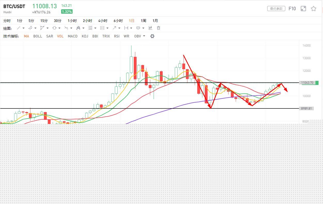Screen dimensions: 323x204
Task: Select the circle shape drawing tool
Action: (54, 28)
